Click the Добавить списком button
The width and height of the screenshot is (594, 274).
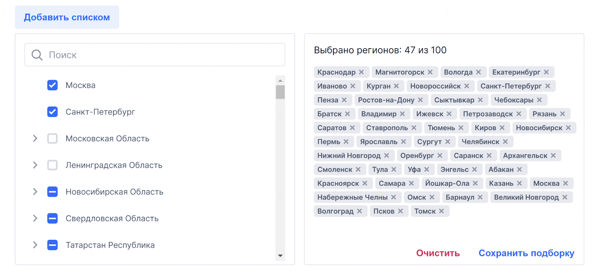pyautogui.click(x=67, y=17)
